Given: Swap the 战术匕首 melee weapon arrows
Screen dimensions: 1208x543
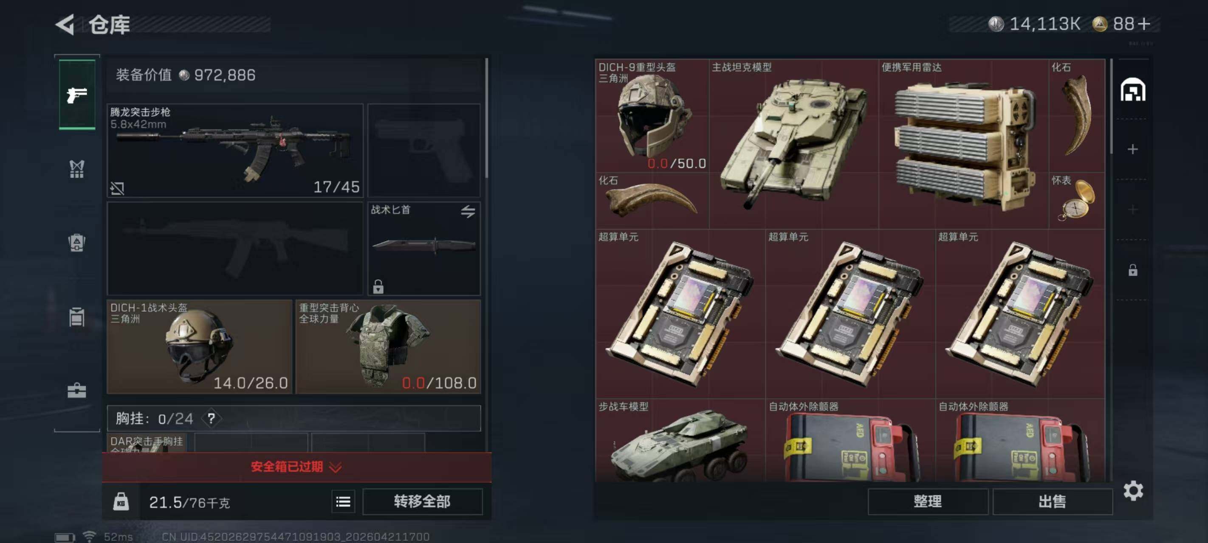Looking at the screenshot, I should point(468,212).
